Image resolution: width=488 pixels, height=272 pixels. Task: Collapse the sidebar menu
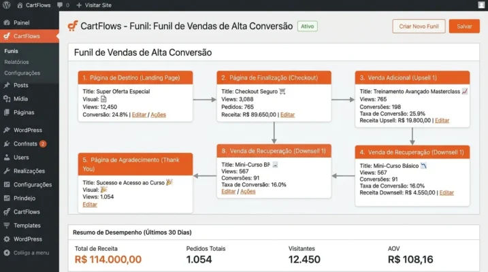coord(29,253)
